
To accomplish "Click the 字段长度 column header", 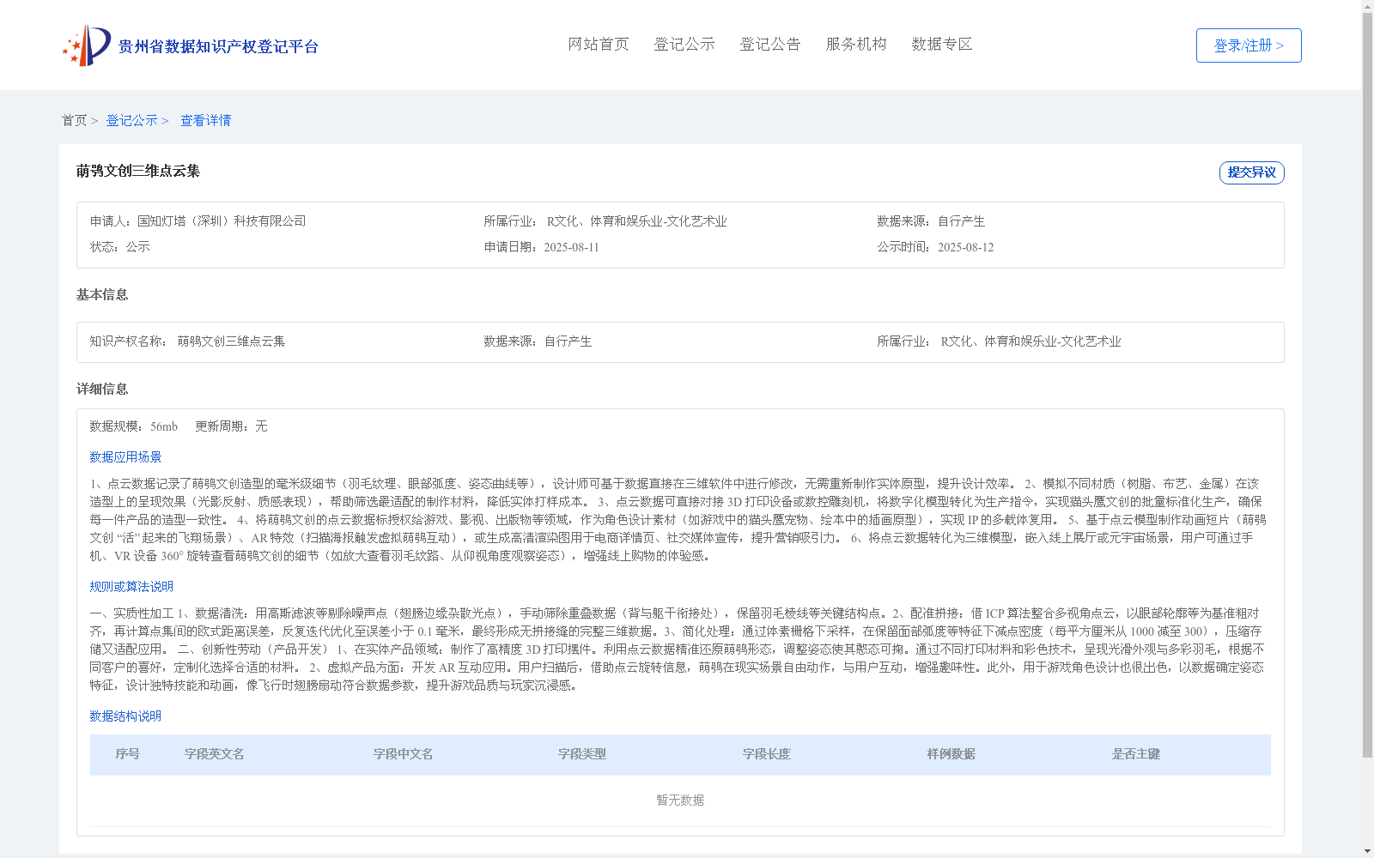I will coord(767,754).
